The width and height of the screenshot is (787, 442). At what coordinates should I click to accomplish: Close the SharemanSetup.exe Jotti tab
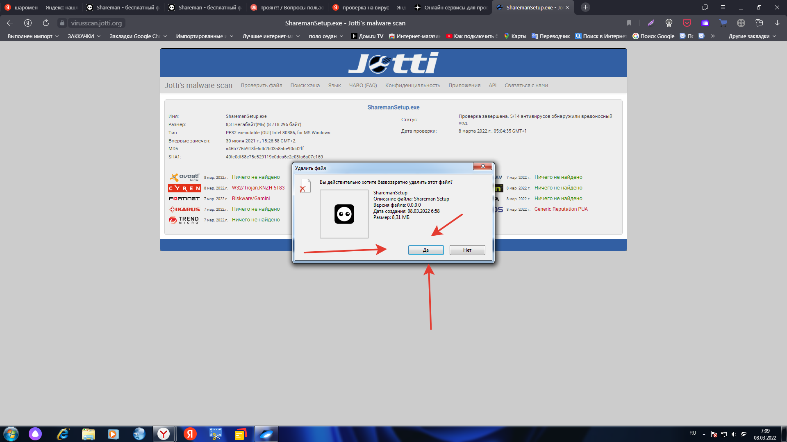coord(567,7)
